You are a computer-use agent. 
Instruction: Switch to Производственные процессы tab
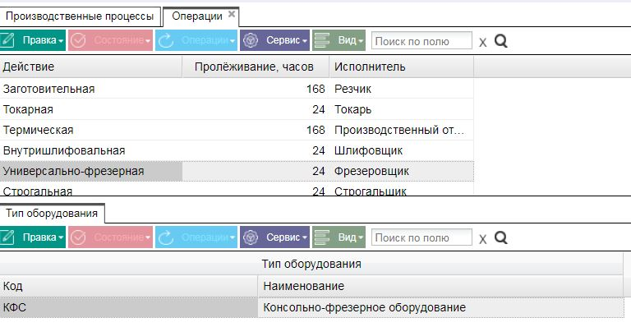pos(80,16)
